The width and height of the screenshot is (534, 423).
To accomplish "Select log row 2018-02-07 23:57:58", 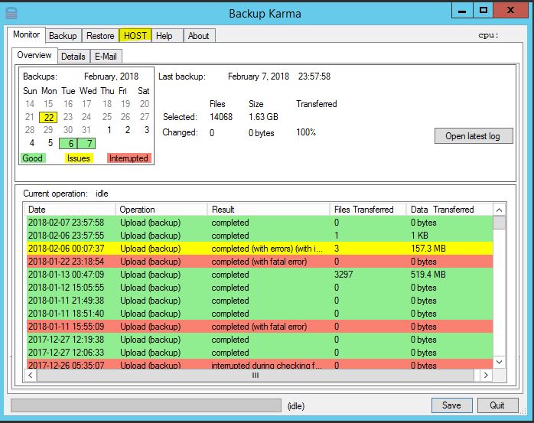I will pyautogui.click(x=259, y=223).
